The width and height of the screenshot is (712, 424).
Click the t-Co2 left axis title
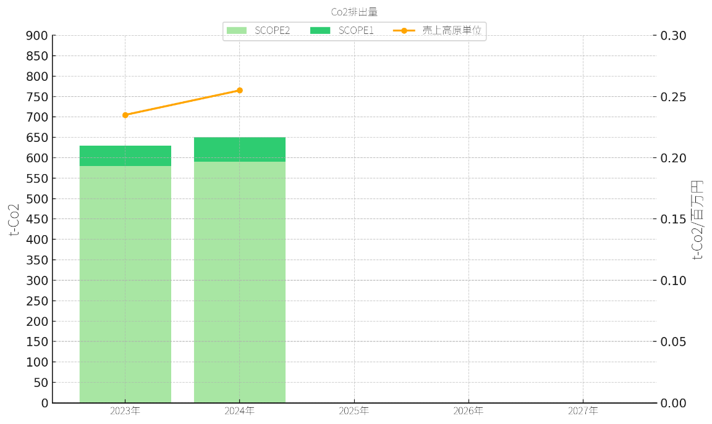pos(14,220)
